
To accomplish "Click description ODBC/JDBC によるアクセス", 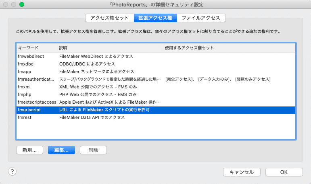I will [87, 64].
